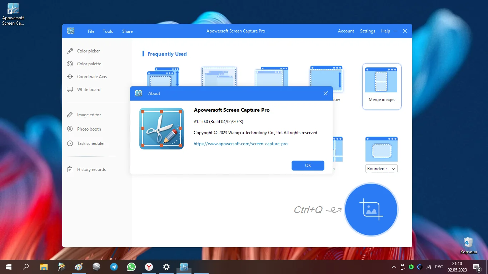Open the Help menu
The width and height of the screenshot is (488, 274).
coord(385,31)
